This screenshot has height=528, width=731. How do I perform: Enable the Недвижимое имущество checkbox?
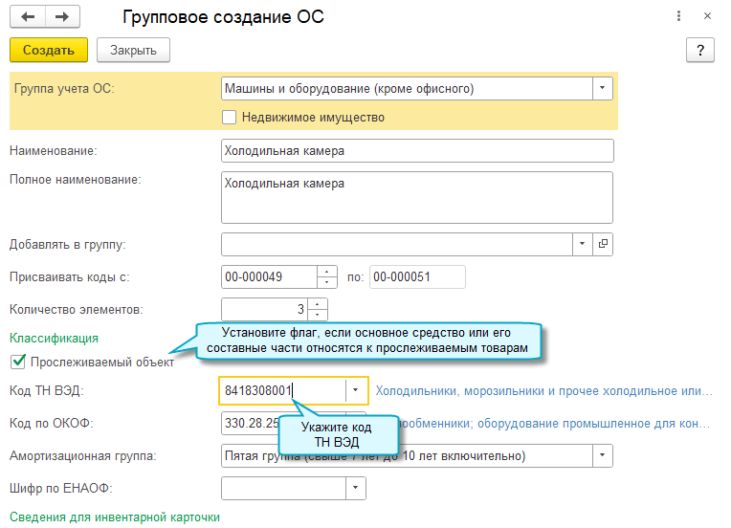pyautogui.click(x=229, y=118)
